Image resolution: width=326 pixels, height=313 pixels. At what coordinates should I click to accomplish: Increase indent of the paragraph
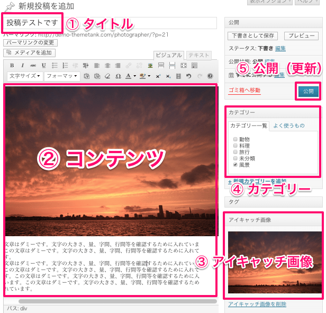click(85, 66)
